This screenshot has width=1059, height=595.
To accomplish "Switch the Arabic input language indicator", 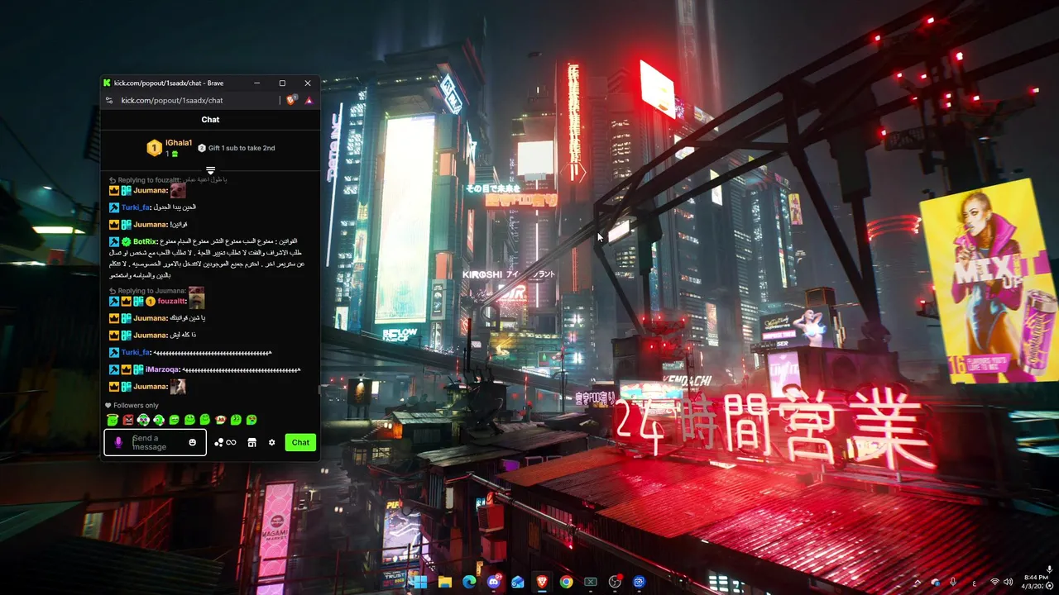I will pos(975,583).
